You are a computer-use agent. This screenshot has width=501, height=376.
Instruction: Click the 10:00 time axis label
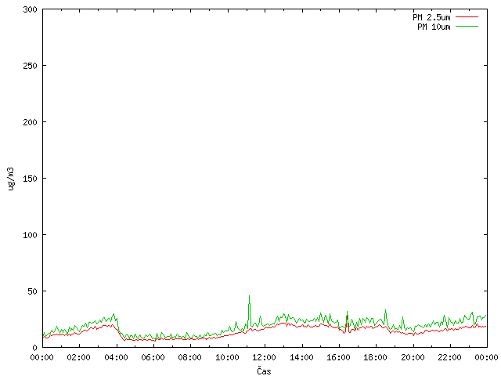[x=227, y=357]
